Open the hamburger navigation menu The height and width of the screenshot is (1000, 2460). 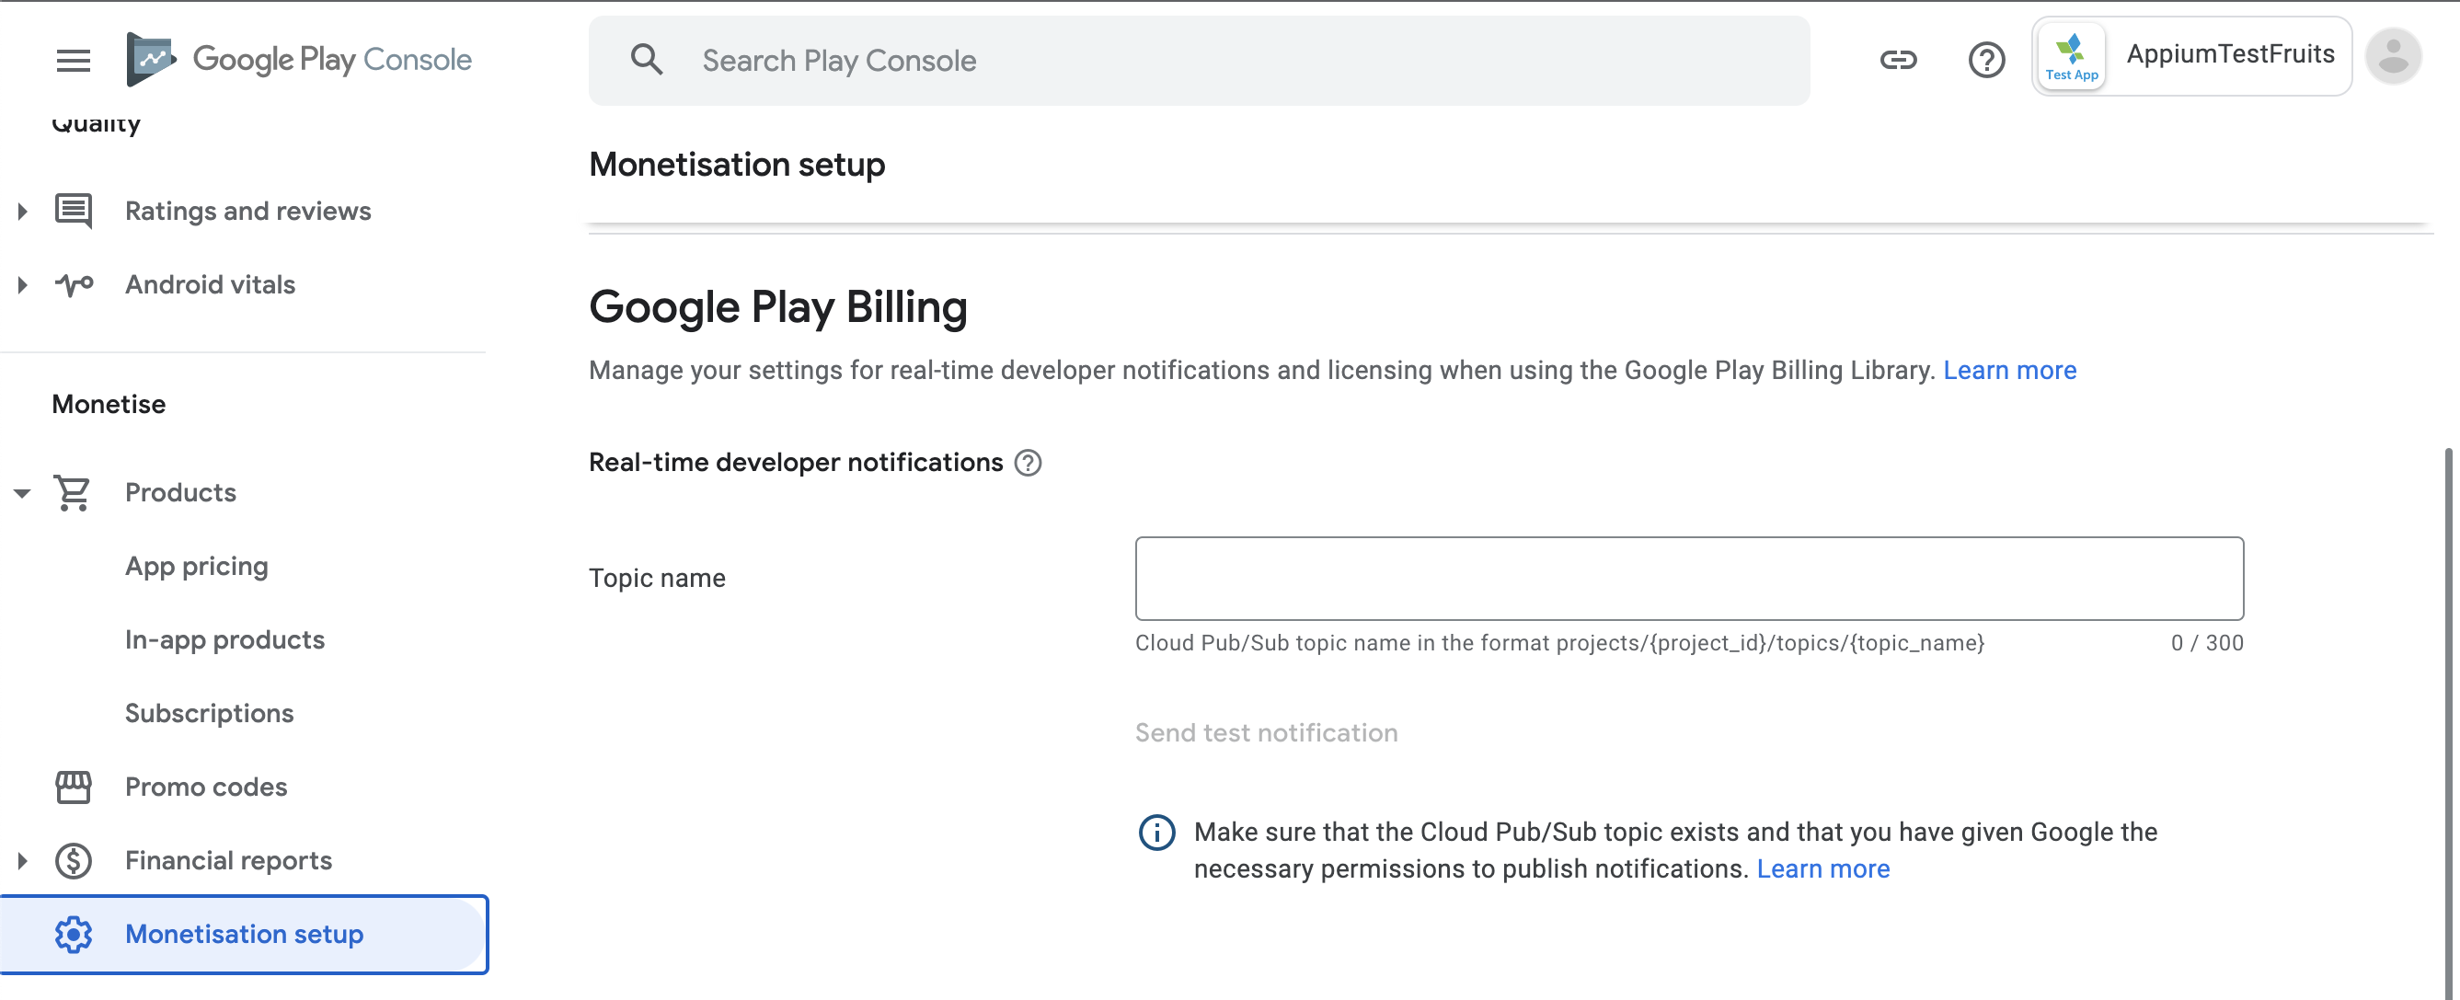pos(74,60)
